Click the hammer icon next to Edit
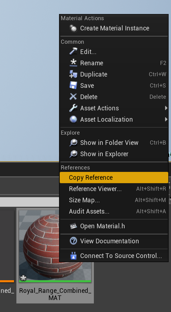The image size is (171, 312). [73, 52]
